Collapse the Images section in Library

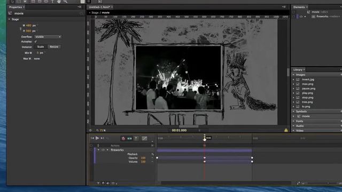[293, 75]
